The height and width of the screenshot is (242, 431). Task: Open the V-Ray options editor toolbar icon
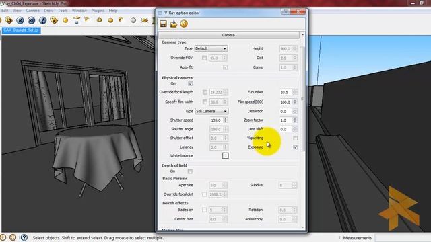9,20
